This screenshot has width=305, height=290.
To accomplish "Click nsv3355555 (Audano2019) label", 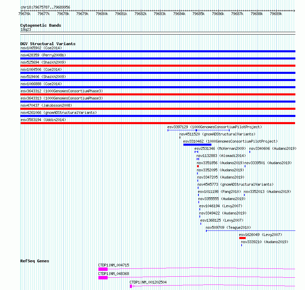I will [x=222, y=199].
